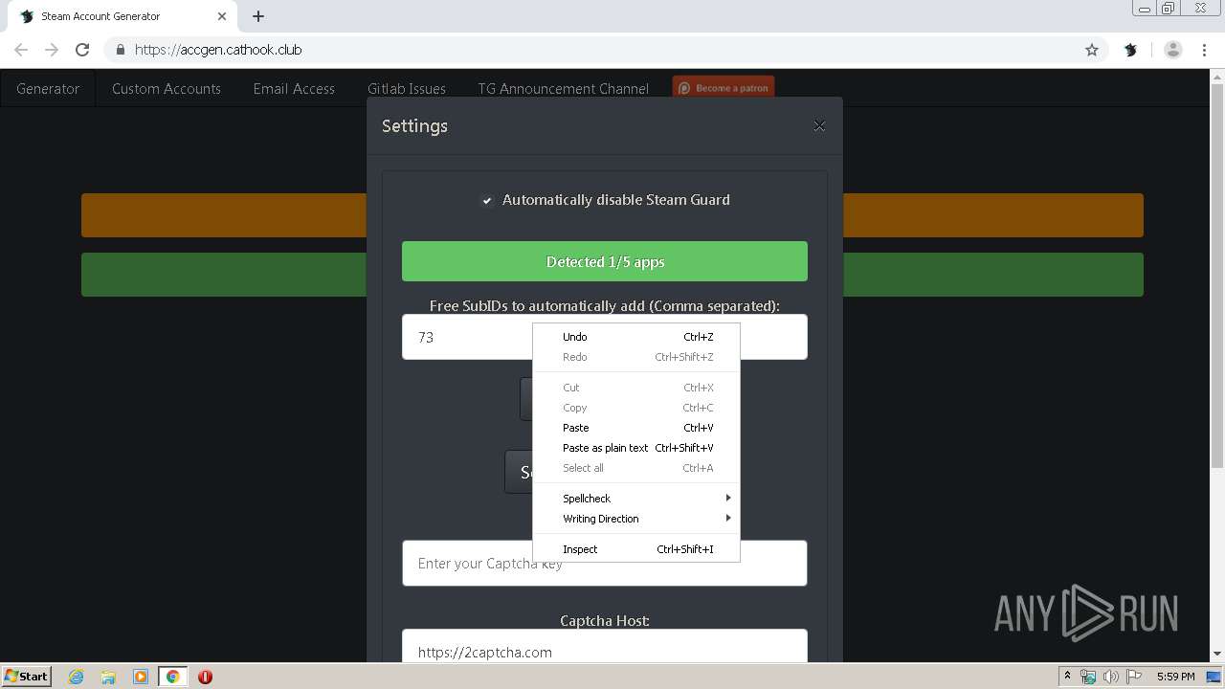
Task: Expand the Writing Direction submenu
Action: (636, 519)
